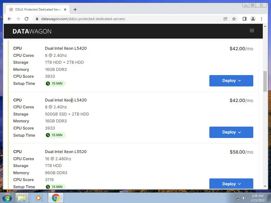Open the Chrome three-dot menu
The width and height of the screenshot is (271, 203).
[261, 19]
